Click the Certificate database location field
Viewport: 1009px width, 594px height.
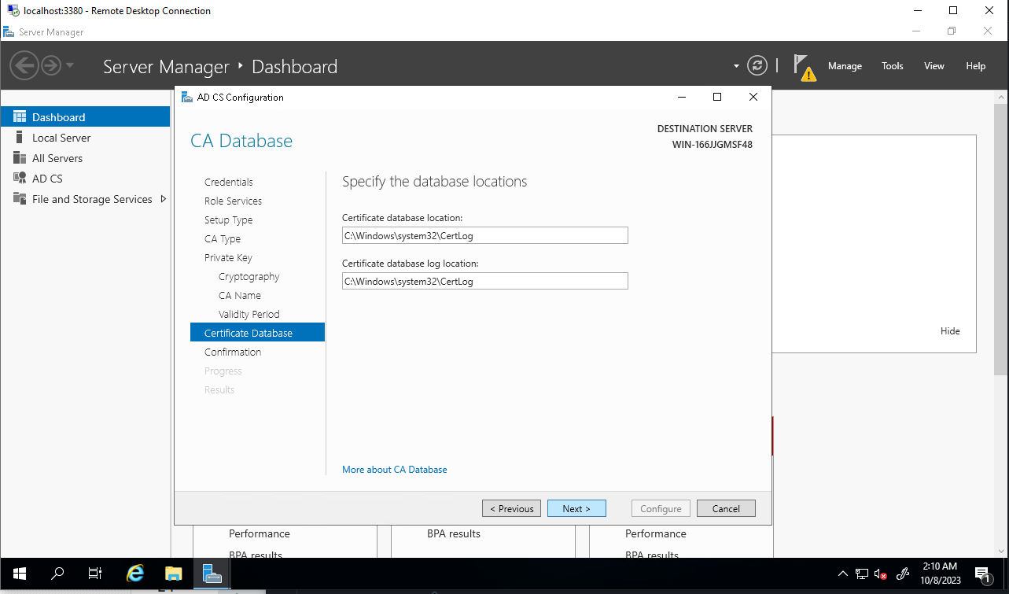(x=484, y=235)
